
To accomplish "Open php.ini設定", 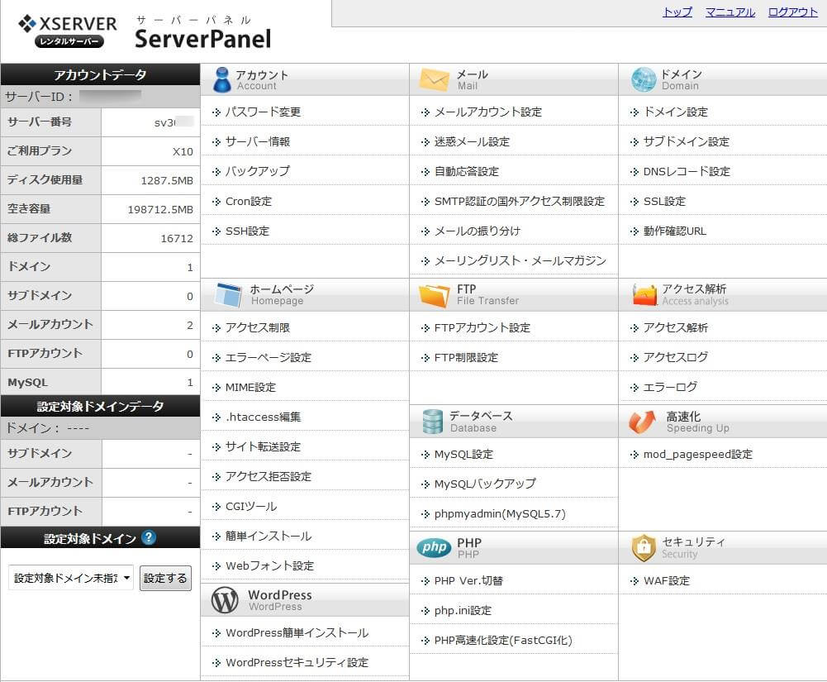I will click(463, 610).
